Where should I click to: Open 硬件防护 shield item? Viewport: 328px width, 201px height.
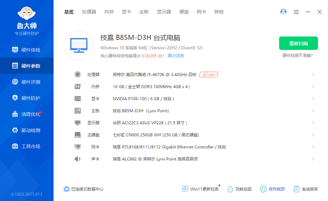27,98
